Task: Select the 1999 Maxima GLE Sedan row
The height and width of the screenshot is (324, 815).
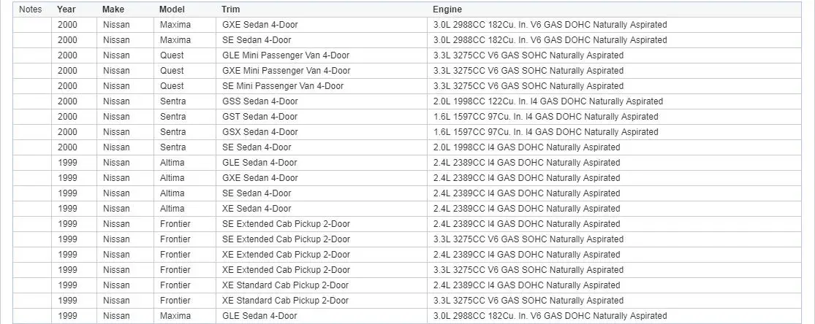Action: point(259,316)
